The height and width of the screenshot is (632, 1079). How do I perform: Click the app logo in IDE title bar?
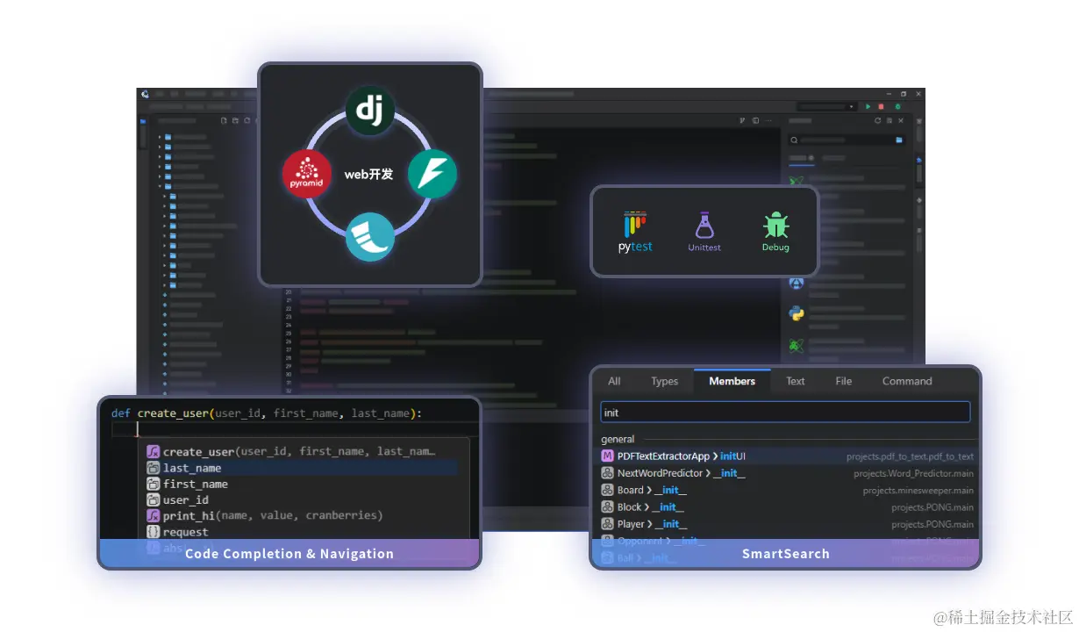click(145, 94)
